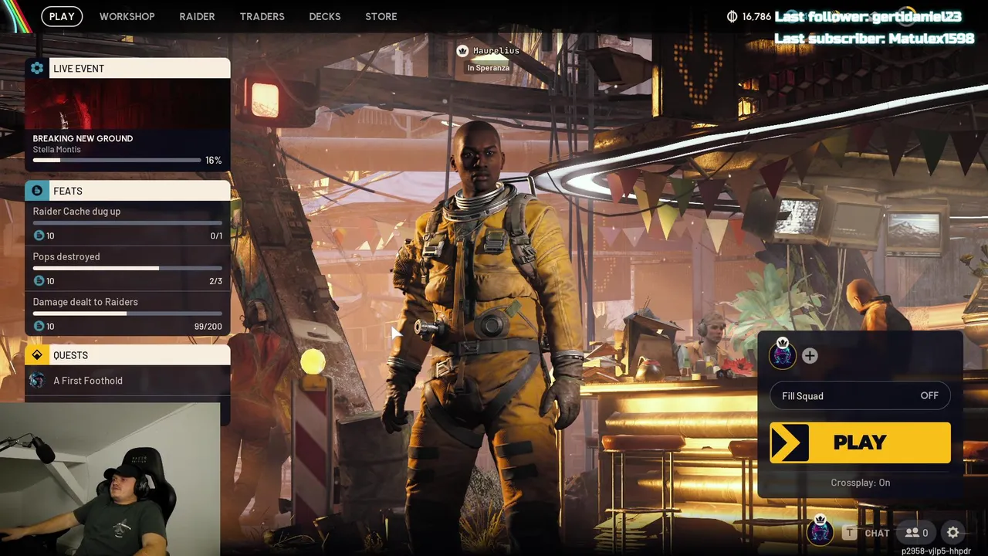Toggle Fill Squad OFF switch
988x556 pixels.
click(x=929, y=396)
